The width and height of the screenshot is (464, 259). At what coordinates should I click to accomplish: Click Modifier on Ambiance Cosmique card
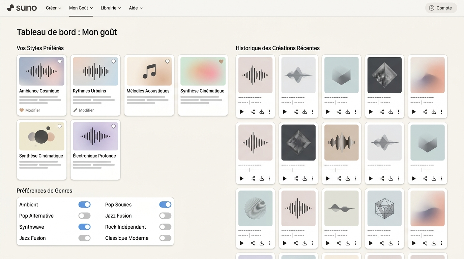click(30, 110)
